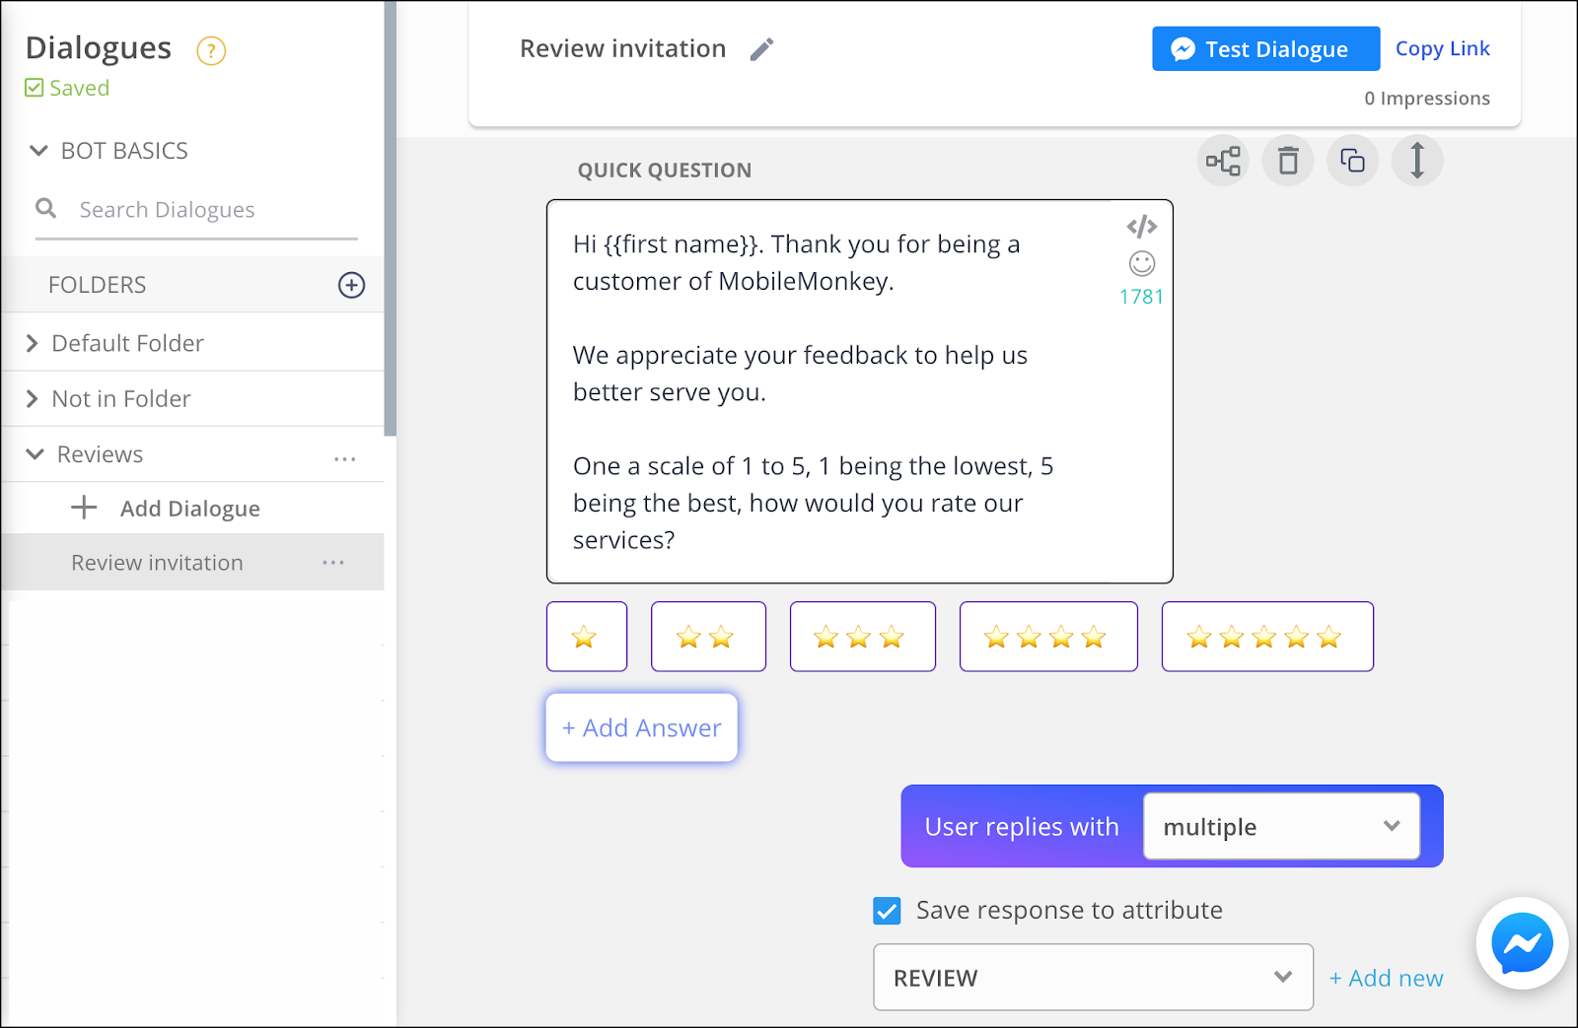Click the + Add new attribute link
The width and height of the screenshot is (1578, 1028).
pyautogui.click(x=1386, y=978)
